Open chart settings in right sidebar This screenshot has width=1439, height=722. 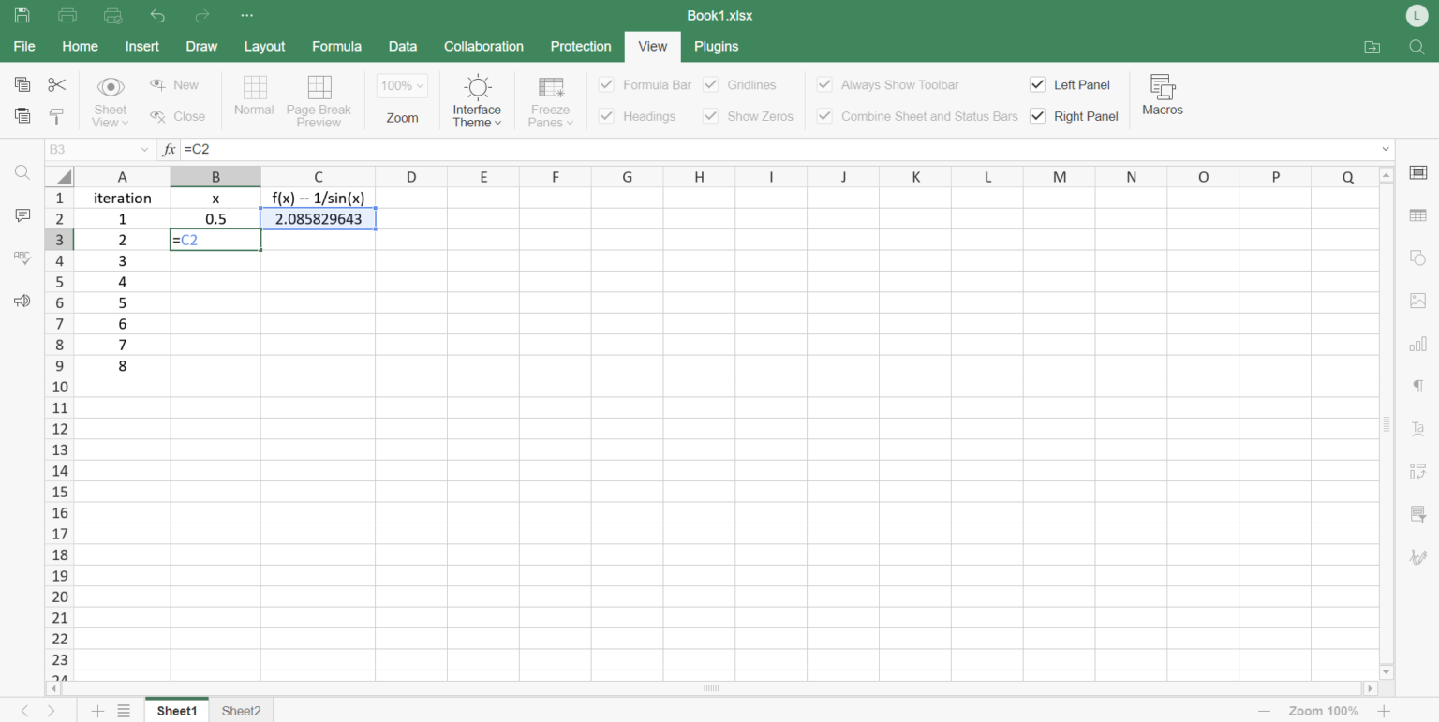pos(1417,344)
